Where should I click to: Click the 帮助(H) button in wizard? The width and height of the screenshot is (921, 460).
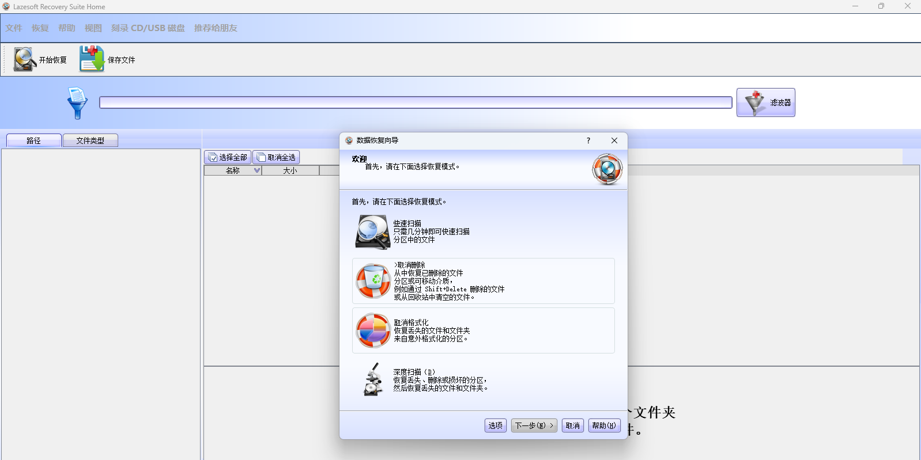604,425
